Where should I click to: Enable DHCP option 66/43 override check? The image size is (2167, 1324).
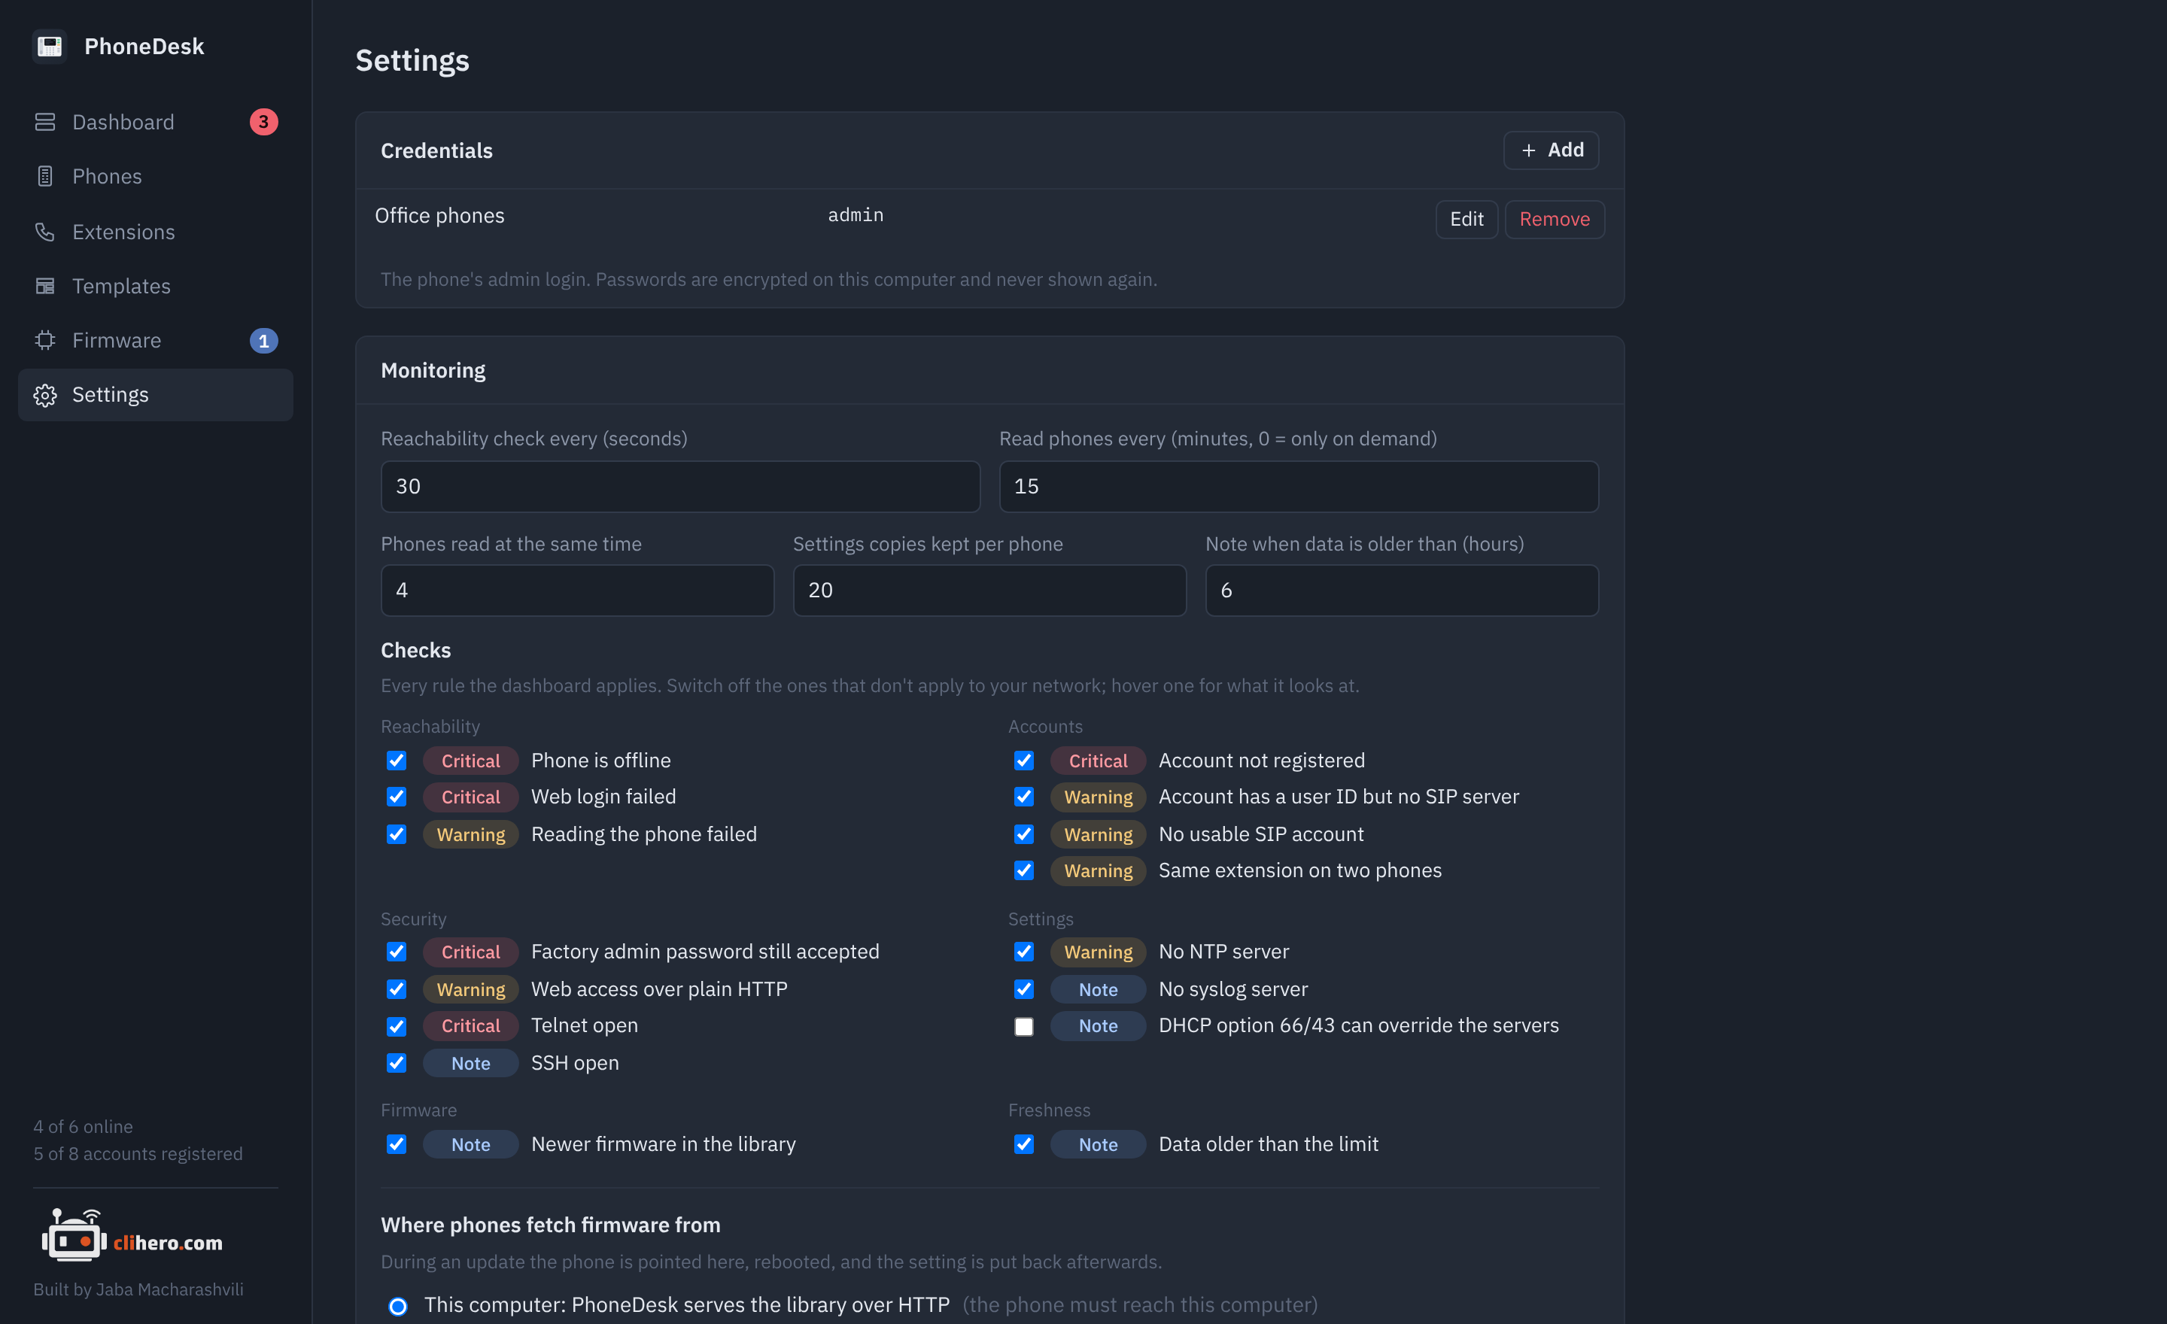point(1024,1026)
